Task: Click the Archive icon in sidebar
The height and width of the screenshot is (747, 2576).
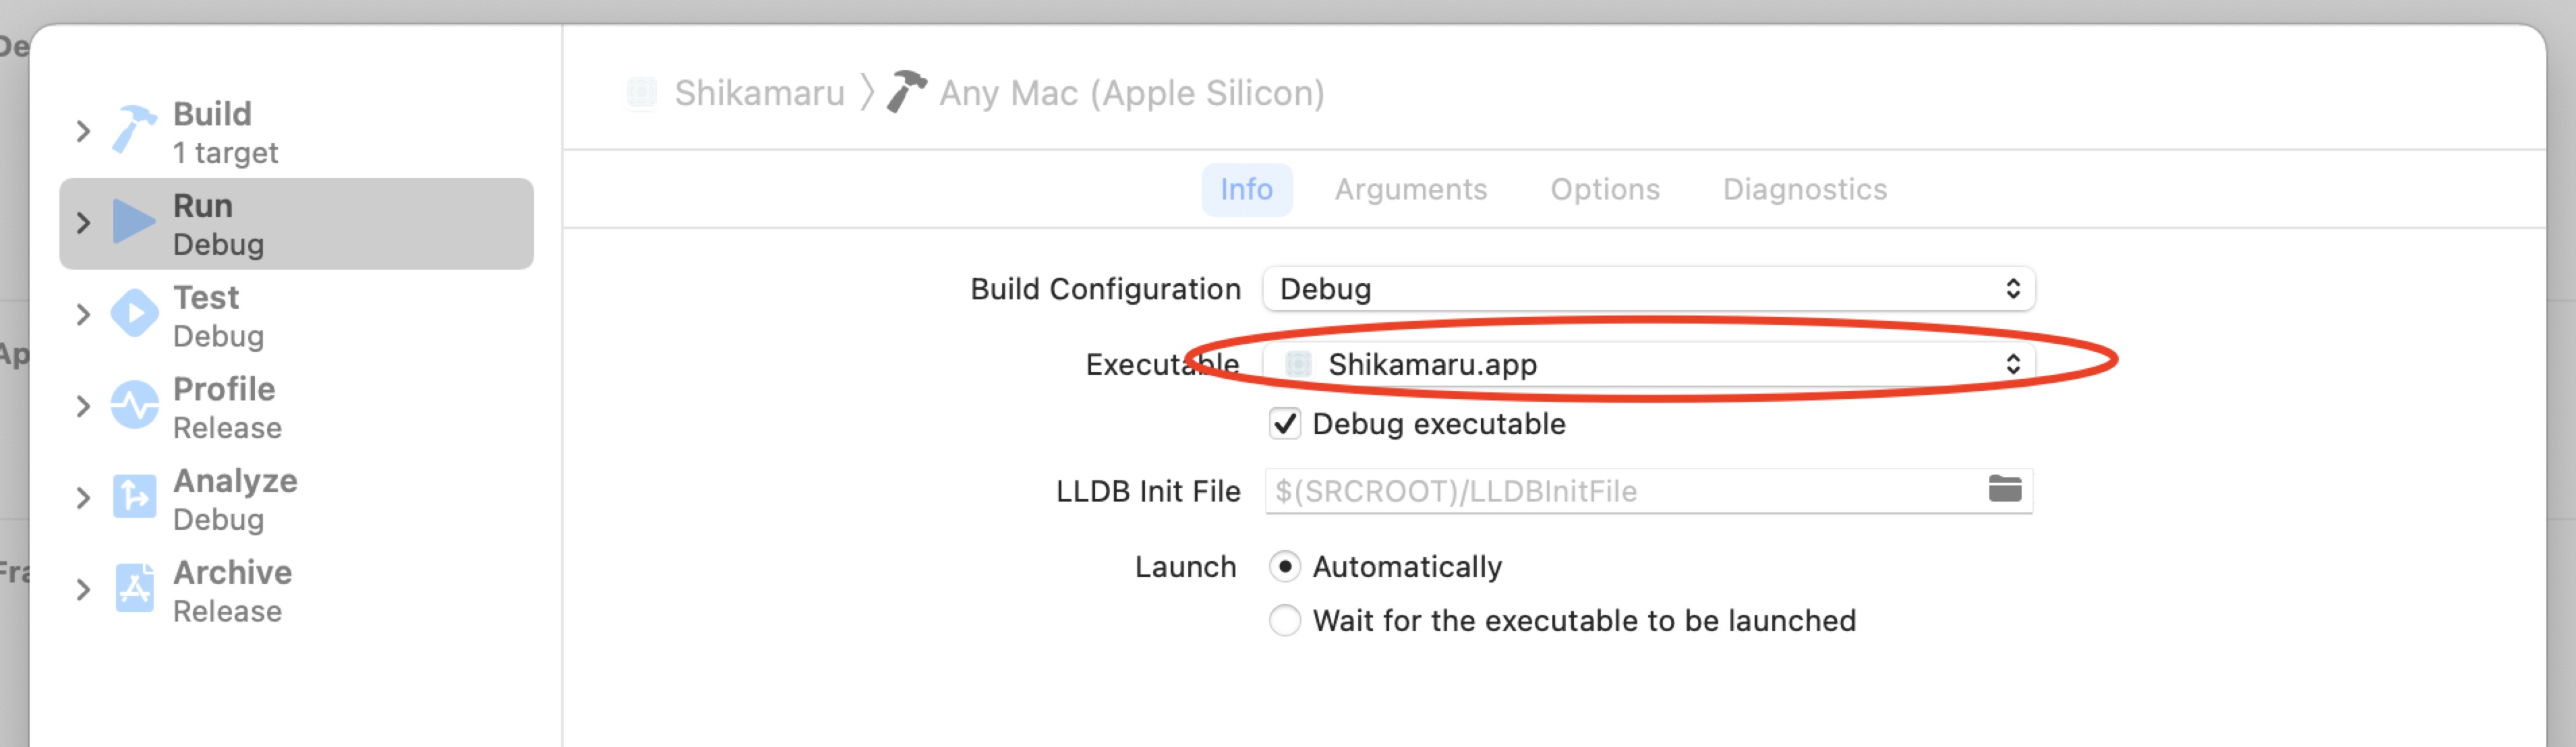Action: [x=134, y=589]
